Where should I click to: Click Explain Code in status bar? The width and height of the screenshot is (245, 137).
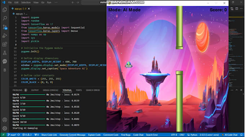(x=94, y=135)
